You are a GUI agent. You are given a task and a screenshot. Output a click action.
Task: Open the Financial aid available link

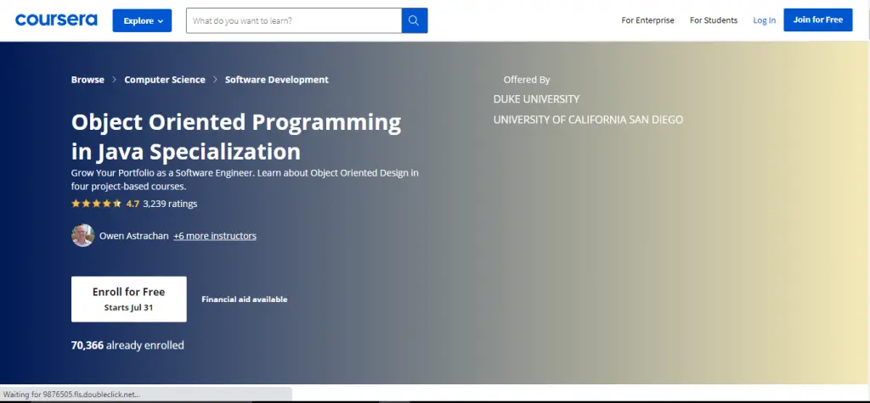click(x=244, y=299)
